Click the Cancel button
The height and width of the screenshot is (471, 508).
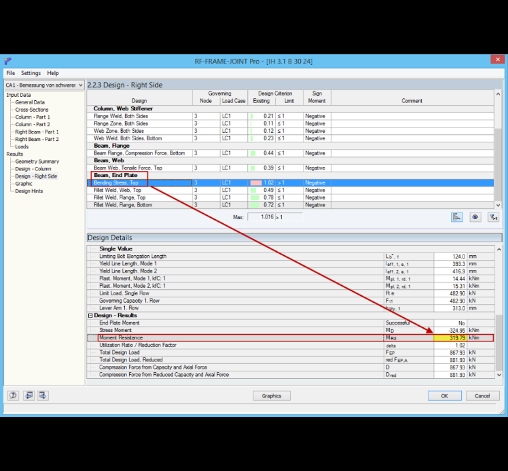(482, 396)
